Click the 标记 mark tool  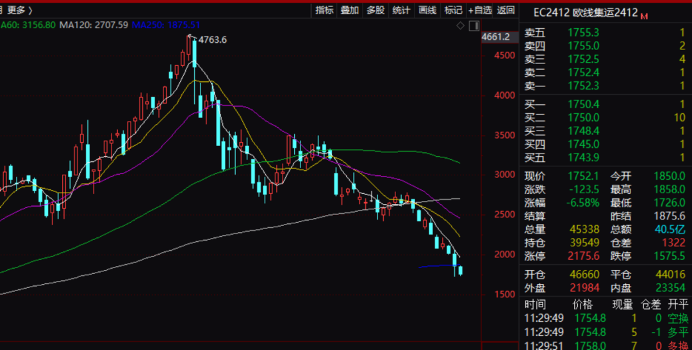tap(453, 10)
